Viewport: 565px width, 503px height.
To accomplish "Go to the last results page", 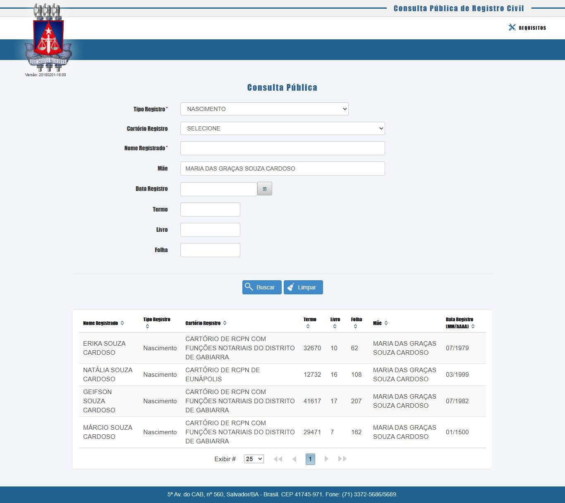I will (x=342, y=459).
